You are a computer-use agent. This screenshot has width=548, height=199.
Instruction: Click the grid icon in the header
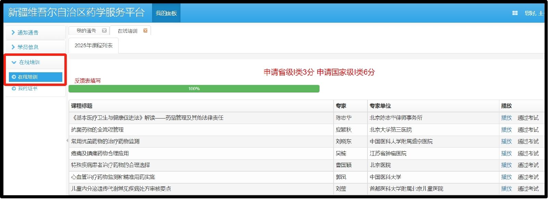click(515, 13)
